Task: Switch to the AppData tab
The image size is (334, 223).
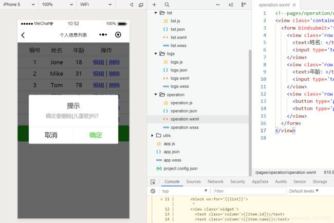Action: [x=260, y=182]
